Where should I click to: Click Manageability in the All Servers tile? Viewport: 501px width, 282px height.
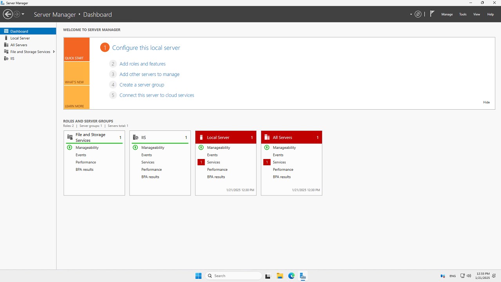284,148
